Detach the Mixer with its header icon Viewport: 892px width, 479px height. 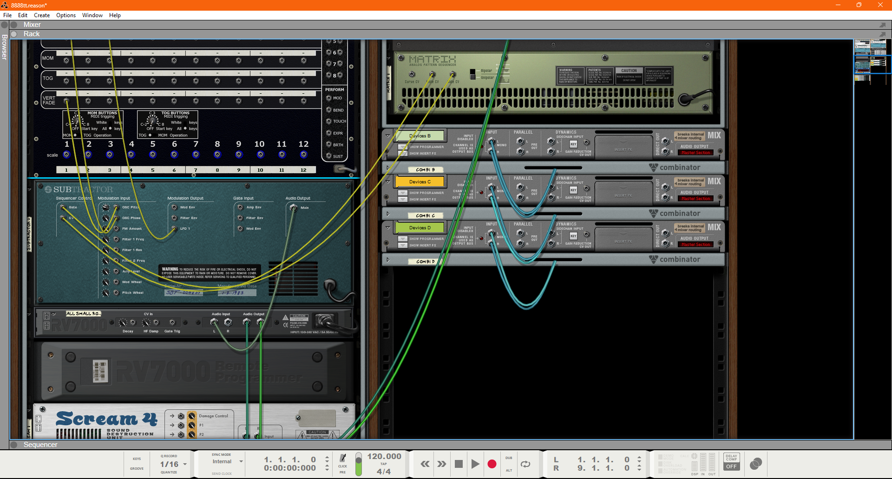tap(882, 25)
